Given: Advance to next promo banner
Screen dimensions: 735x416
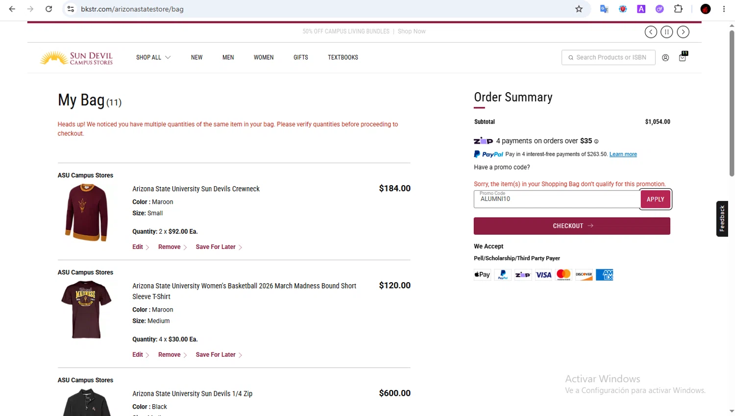Looking at the screenshot, I should pyautogui.click(x=683, y=32).
